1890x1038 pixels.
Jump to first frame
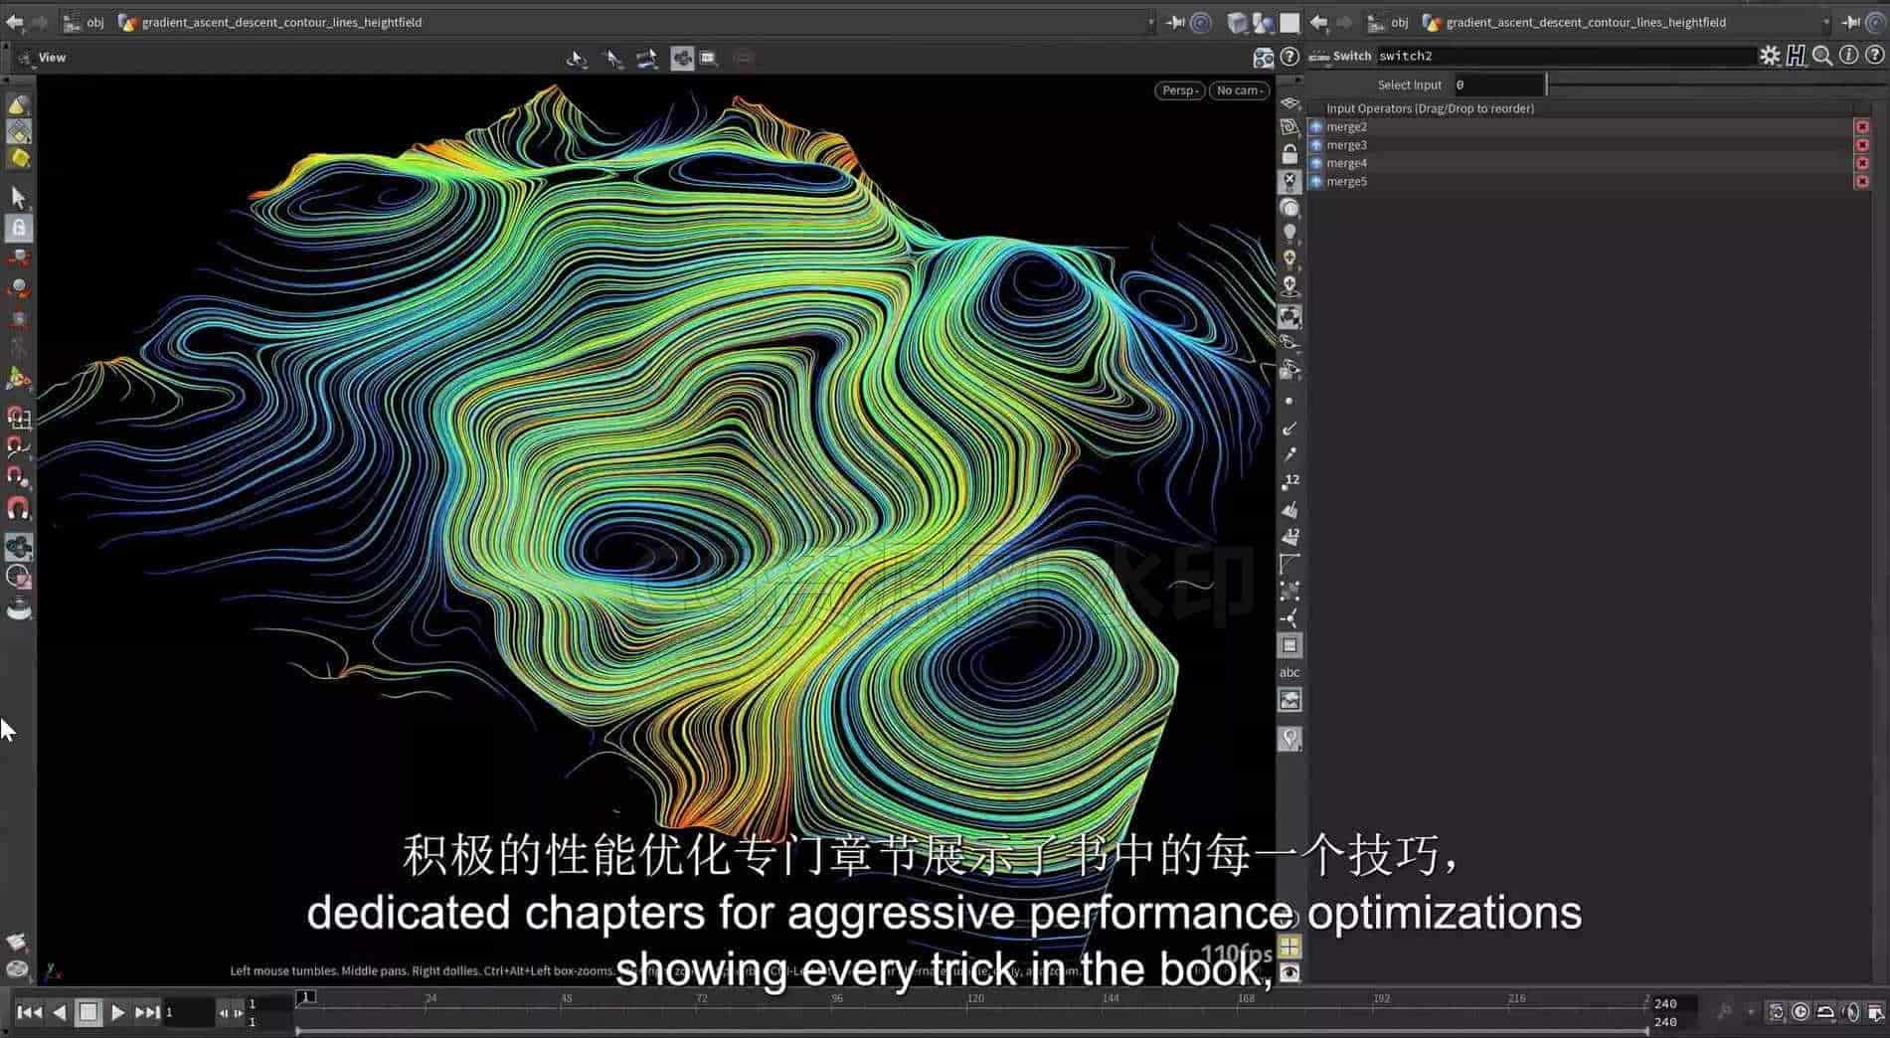pyautogui.click(x=30, y=1012)
